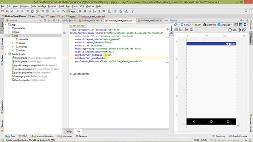Screen dimensions: 253x142
Task: Click the Copy icon in toolbar
Action: click(x=32, y=11)
